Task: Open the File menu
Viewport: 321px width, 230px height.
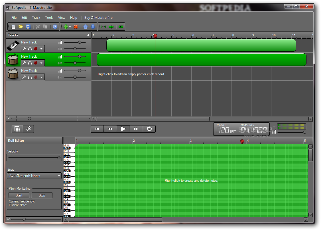Action: pos(14,18)
